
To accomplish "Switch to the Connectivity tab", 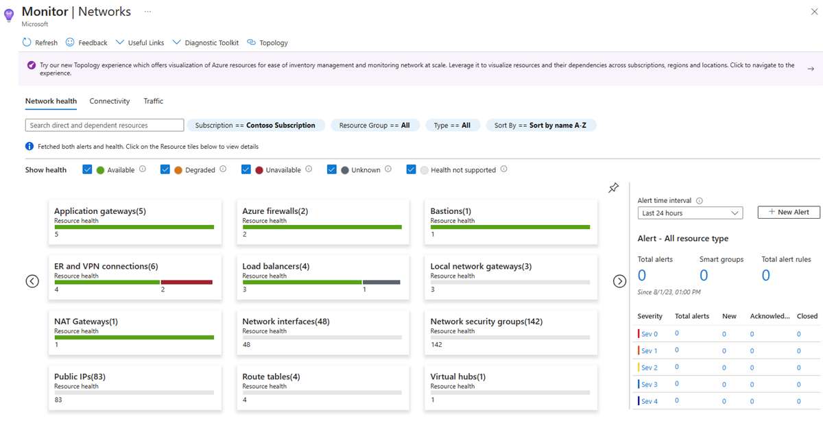I will (109, 101).
